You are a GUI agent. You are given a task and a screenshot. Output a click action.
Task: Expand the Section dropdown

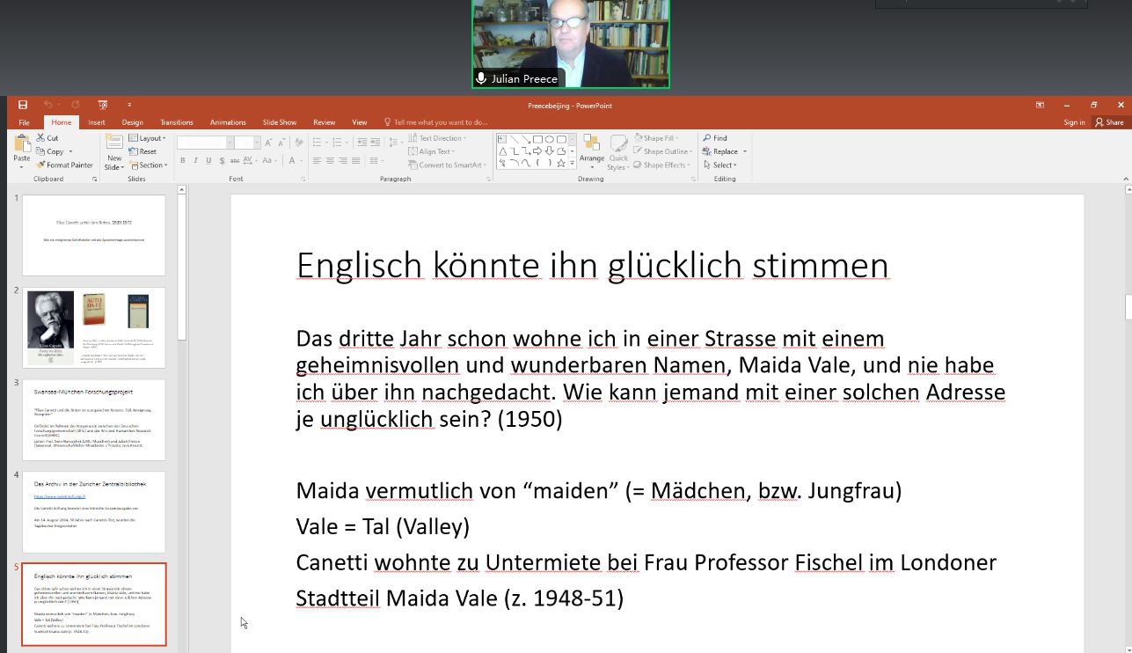pos(147,165)
